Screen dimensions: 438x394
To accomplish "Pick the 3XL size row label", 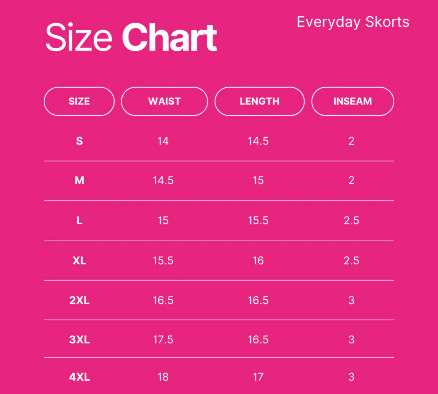I will 79,340.
